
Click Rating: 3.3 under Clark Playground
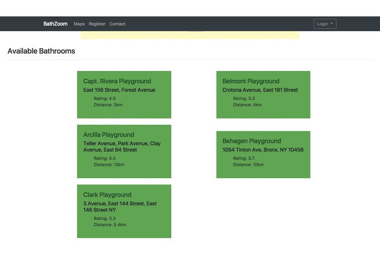click(104, 218)
